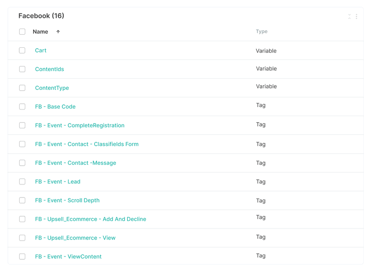The height and width of the screenshot is (271, 375).
Task: Collapse the Facebook folder section
Action: [x=349, y=16]
